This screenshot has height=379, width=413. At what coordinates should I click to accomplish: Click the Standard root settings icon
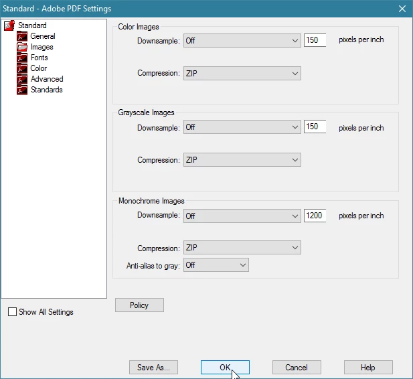[9, 25]
